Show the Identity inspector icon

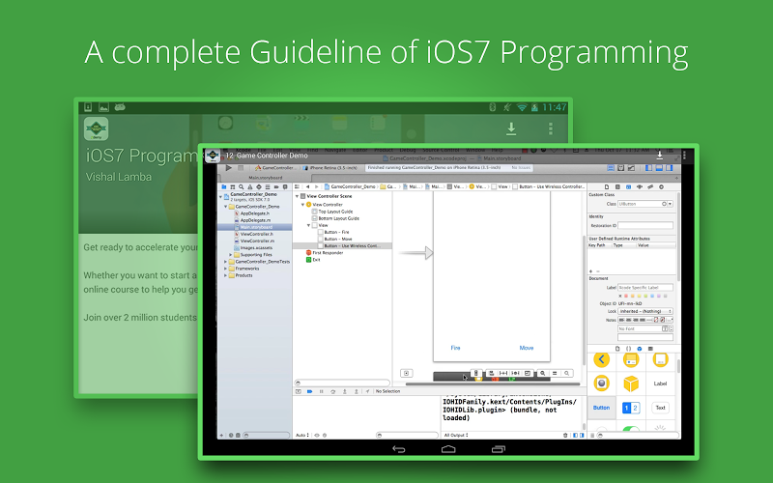click(629, 186)
